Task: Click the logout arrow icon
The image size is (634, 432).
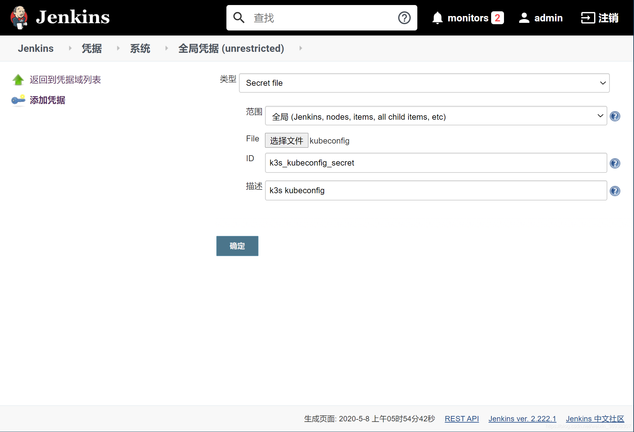Action: [x=588, y=18]
